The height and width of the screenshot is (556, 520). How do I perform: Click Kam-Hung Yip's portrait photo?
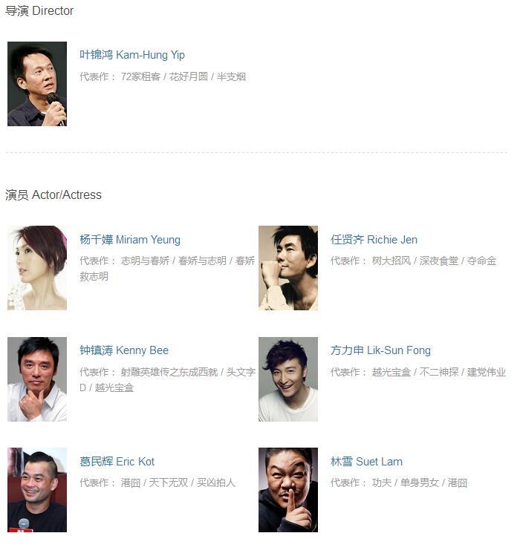click(37, 84)
